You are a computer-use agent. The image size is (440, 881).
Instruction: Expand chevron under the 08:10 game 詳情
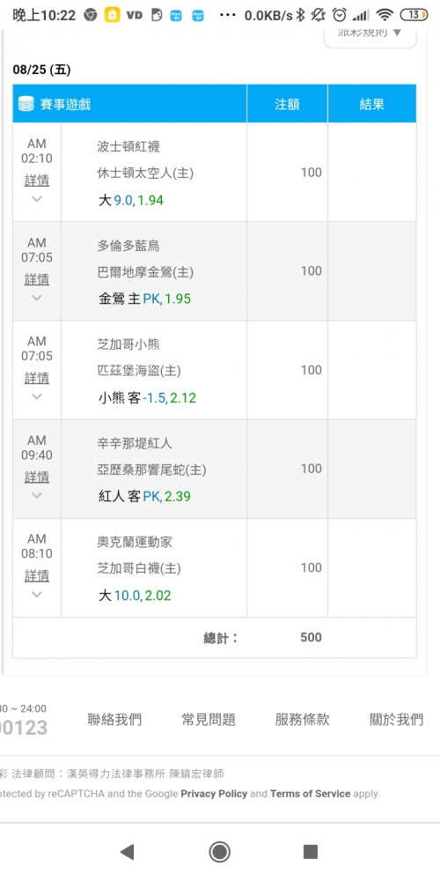(x=37, y=594)
